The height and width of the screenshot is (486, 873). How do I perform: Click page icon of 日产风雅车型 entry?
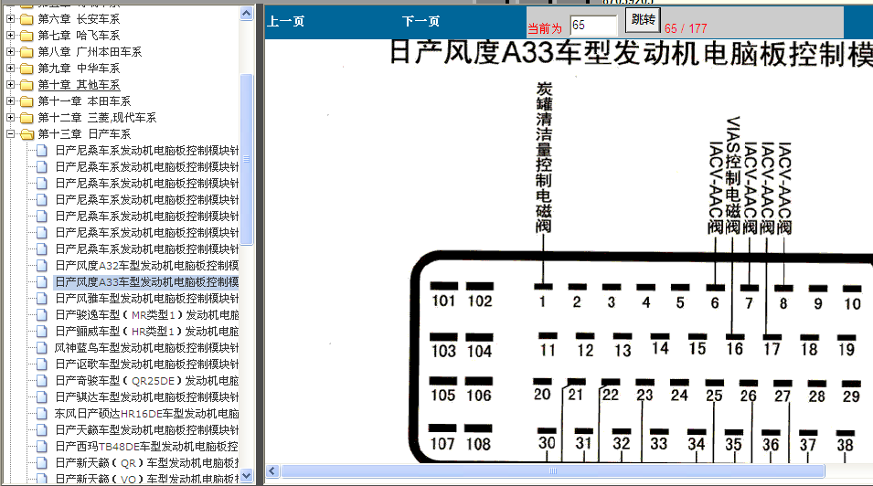click(x=42, y=299)
